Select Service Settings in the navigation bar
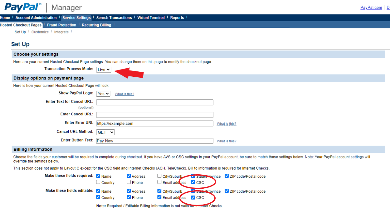This screenshot has height=213, width=390. [76, 18]
